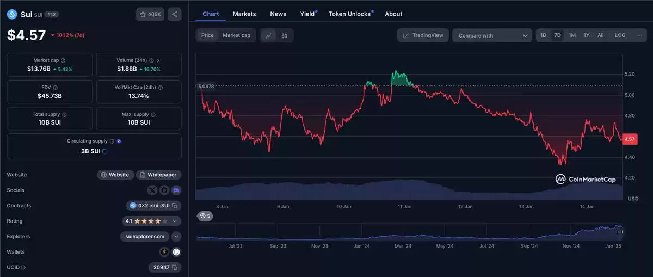This screenshot has width=653, height=277.
Task: Open the Chart tab
Action: 210,14
